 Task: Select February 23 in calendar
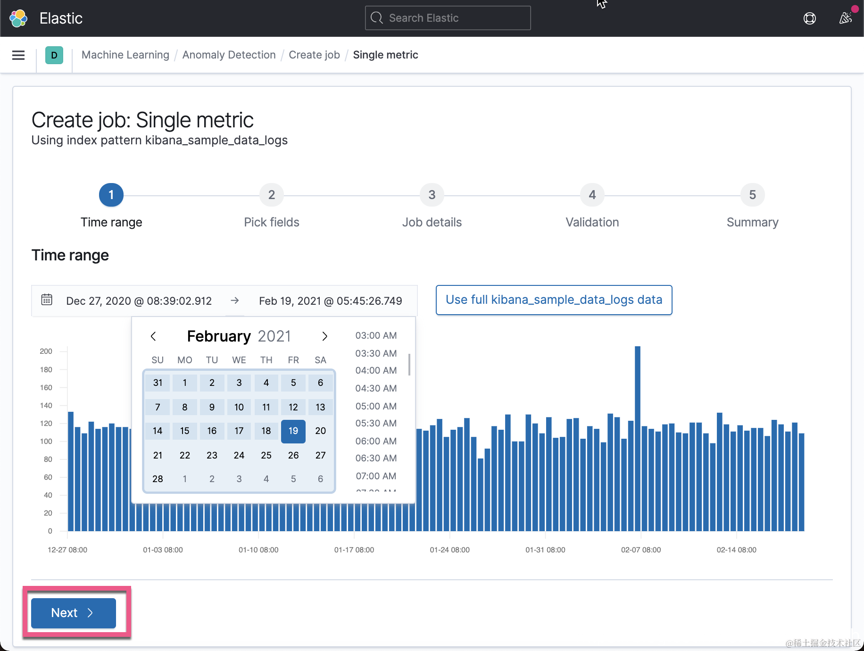point(212,455)
